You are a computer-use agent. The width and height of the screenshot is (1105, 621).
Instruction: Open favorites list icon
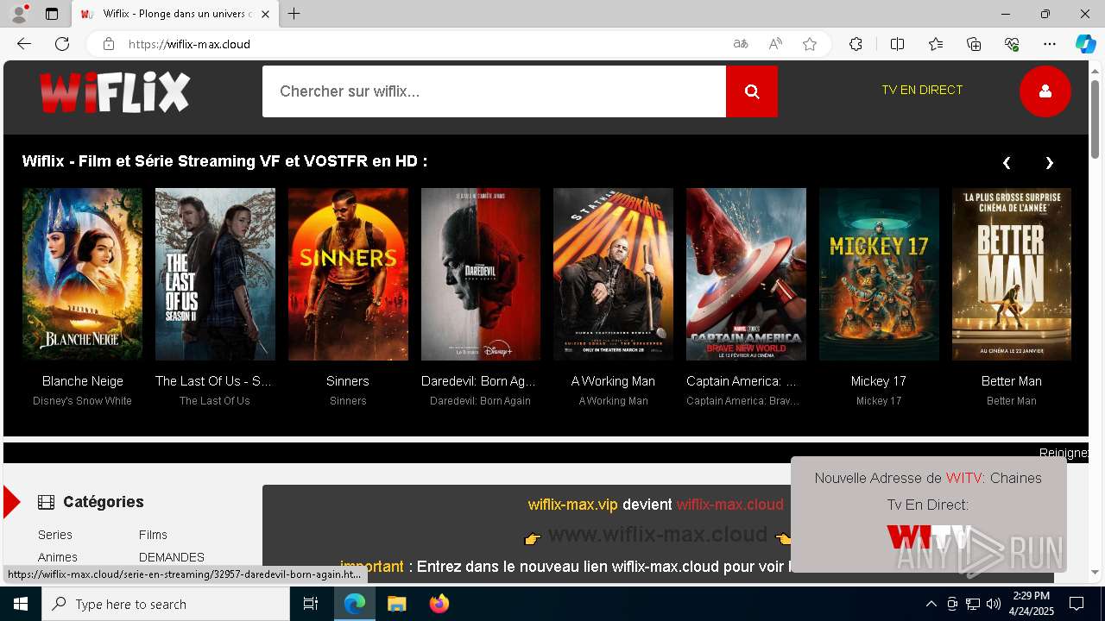[936, 44]
